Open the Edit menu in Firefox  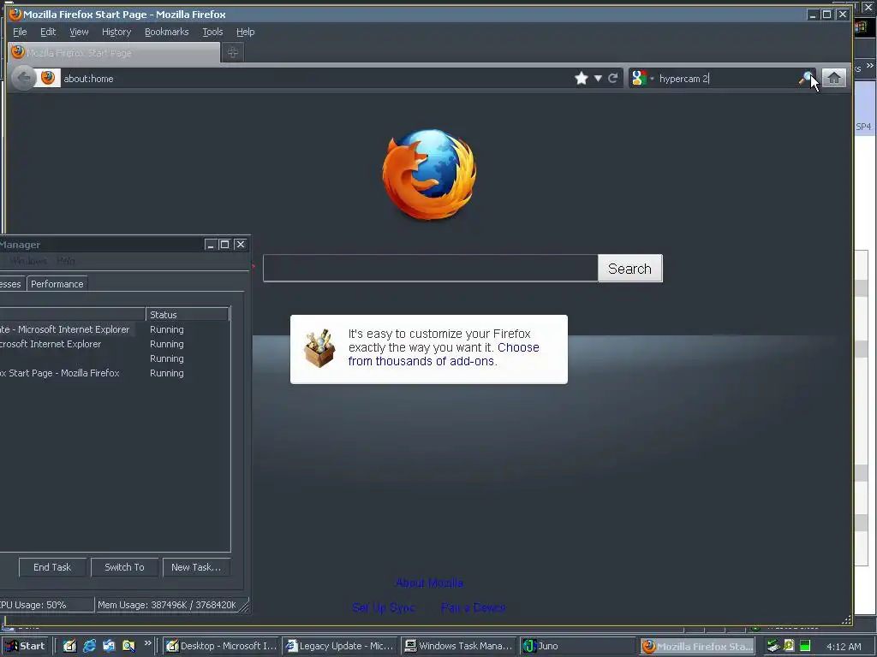click(48, 32)
